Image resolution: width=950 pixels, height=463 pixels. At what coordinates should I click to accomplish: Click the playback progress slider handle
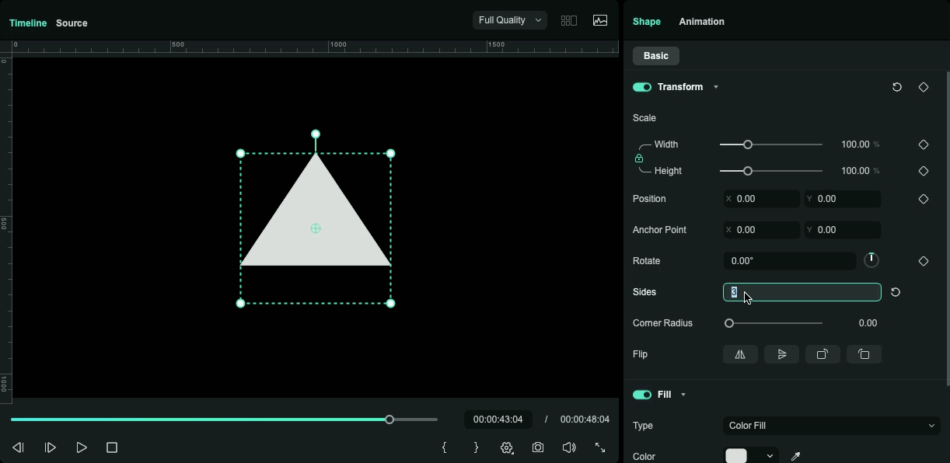click(x=389, y=419)
